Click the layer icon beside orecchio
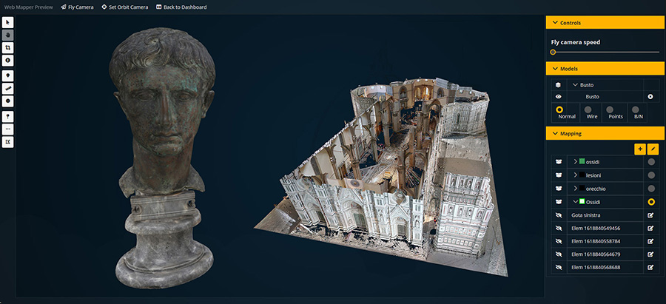The width and height of the screenshot is (666, 304). coord(559,188)
